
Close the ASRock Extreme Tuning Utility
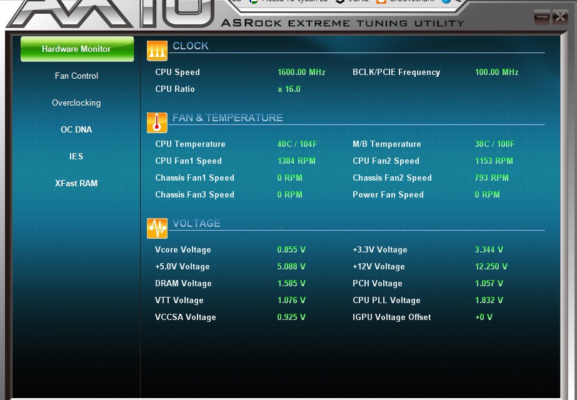click(x=560, y=17)
